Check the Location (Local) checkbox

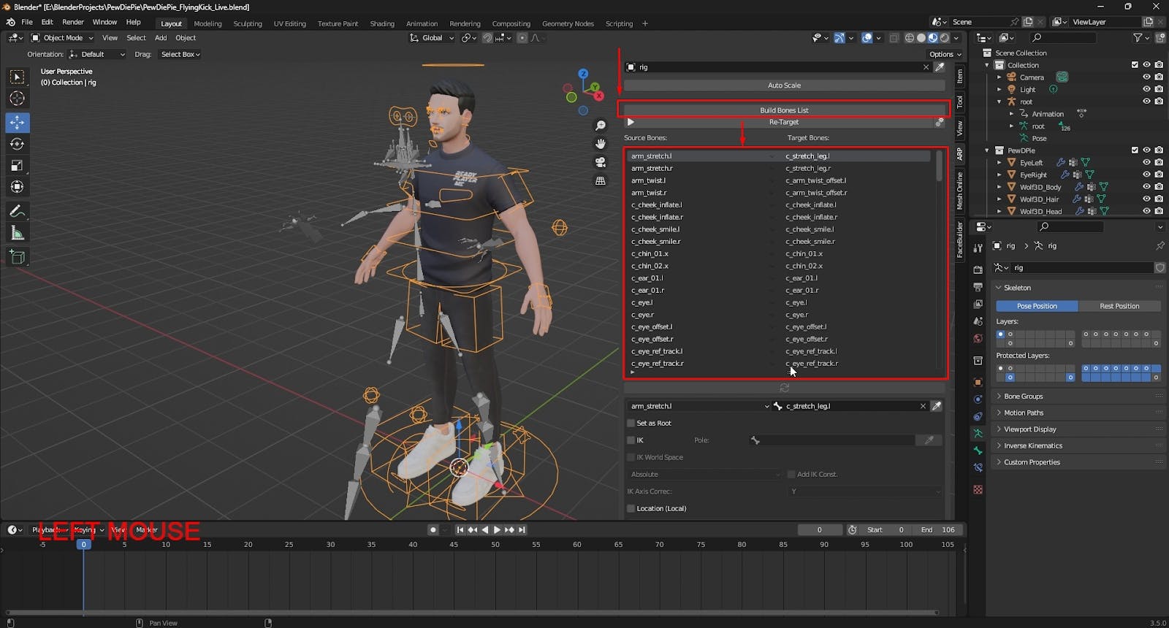[631, 509]
